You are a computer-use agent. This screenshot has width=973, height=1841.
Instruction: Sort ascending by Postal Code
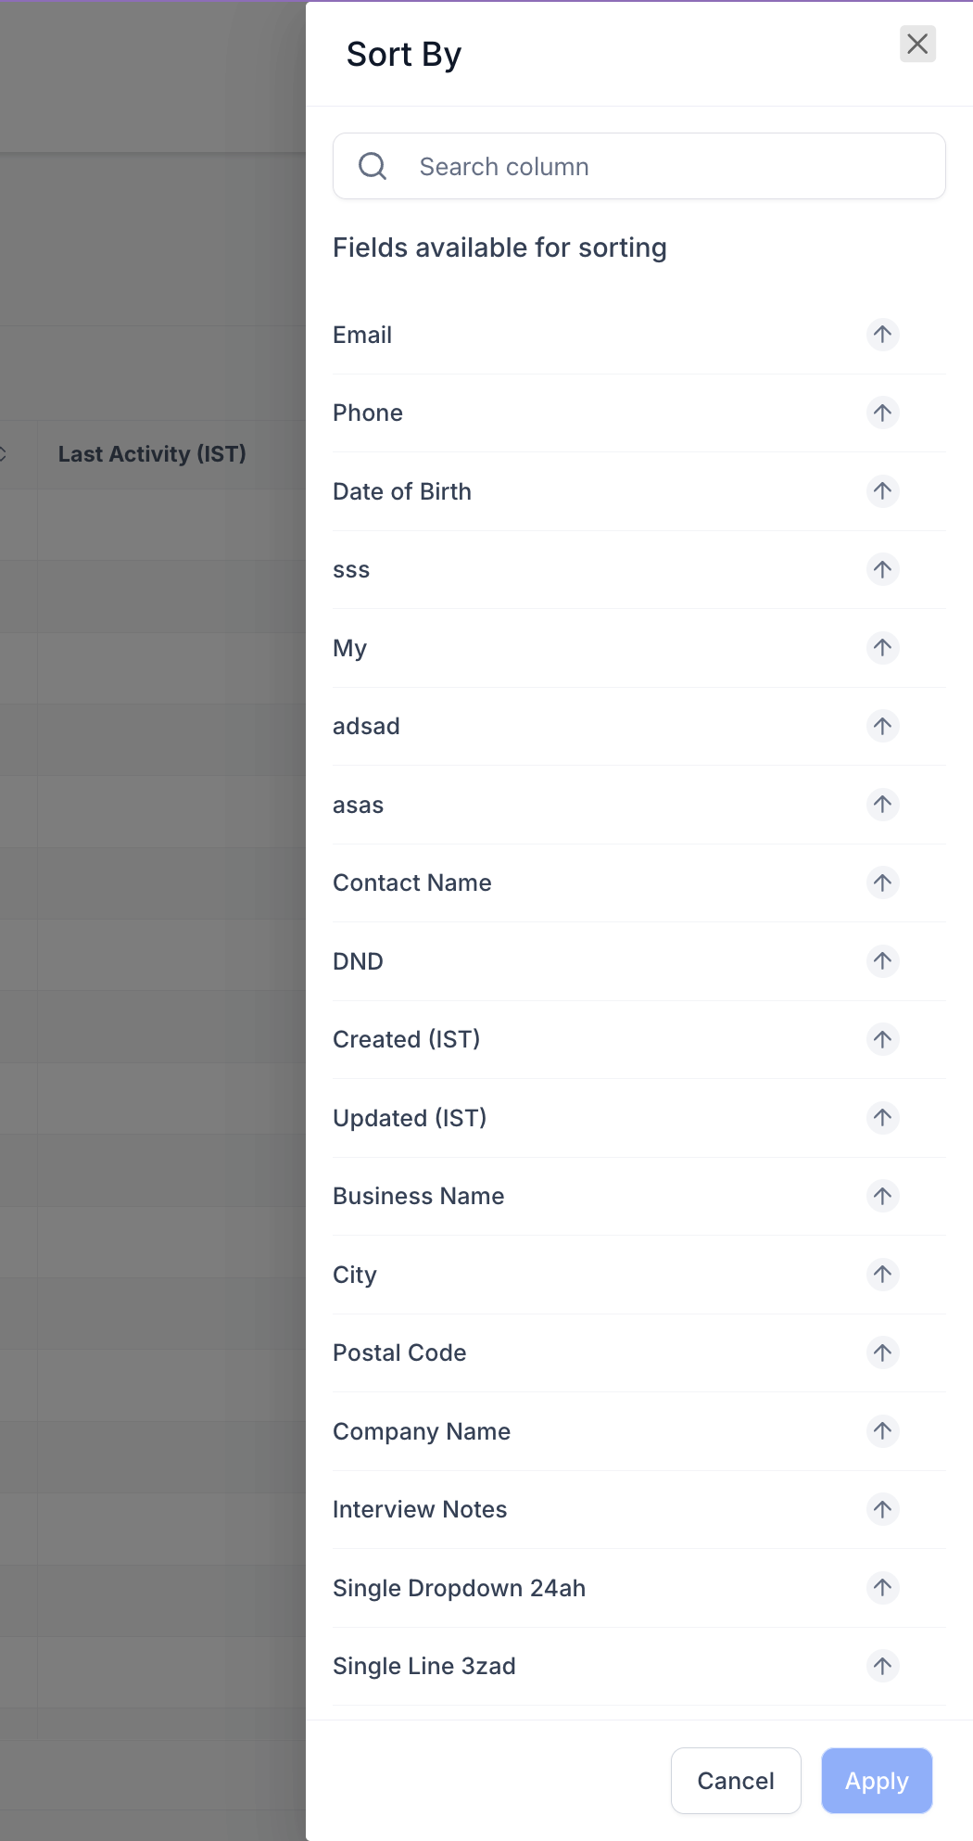click(881, 1352)
